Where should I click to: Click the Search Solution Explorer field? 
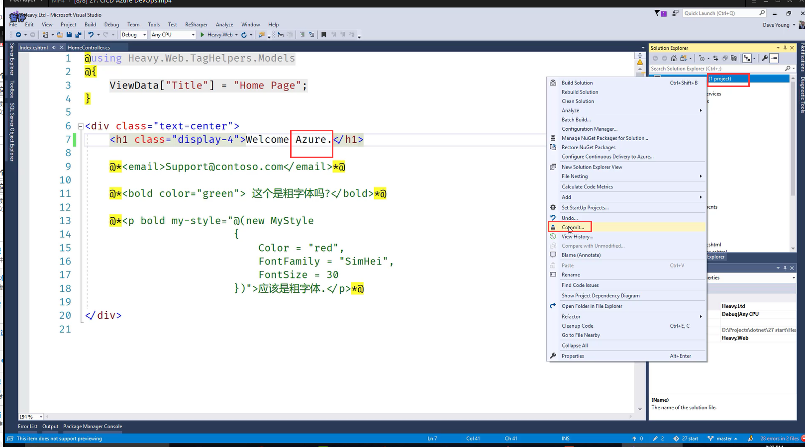715,69
